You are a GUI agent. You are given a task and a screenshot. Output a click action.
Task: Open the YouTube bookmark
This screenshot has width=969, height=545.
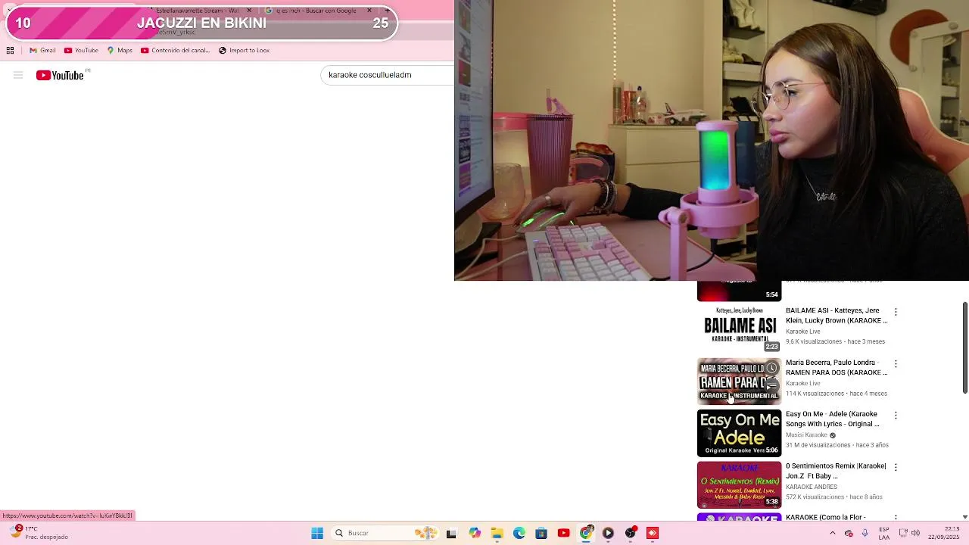(x=81, y=51)
